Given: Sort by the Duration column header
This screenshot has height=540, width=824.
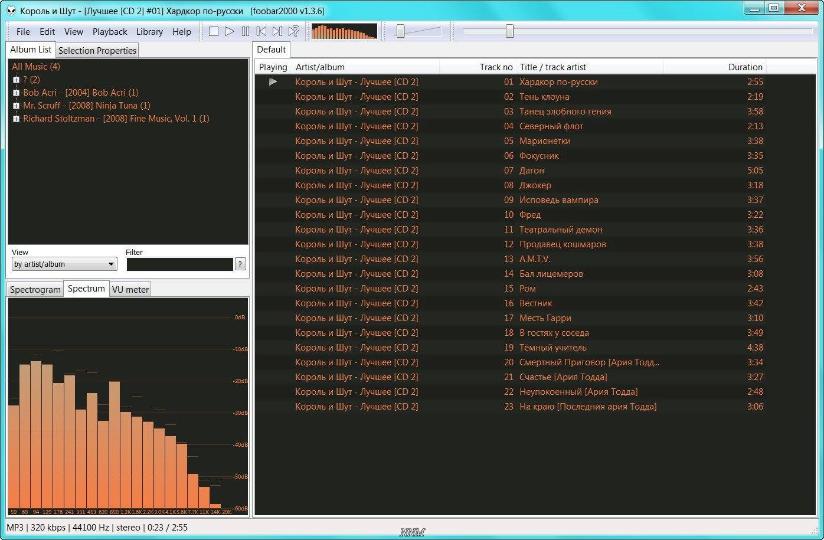Looking at the screenshot, I should pos(715,67).
